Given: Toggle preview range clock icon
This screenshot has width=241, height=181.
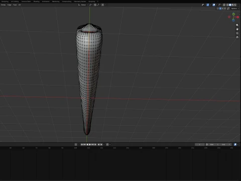Looking at the screenshot, I should (207, 144).
